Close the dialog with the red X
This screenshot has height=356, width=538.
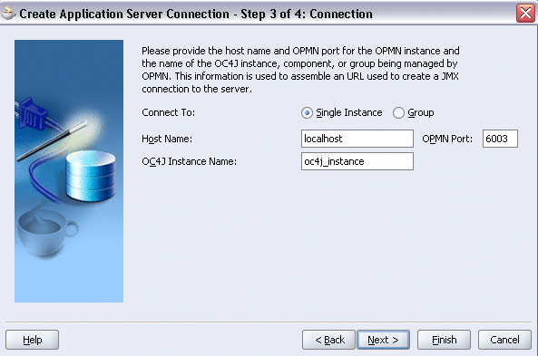click(525, 14)
